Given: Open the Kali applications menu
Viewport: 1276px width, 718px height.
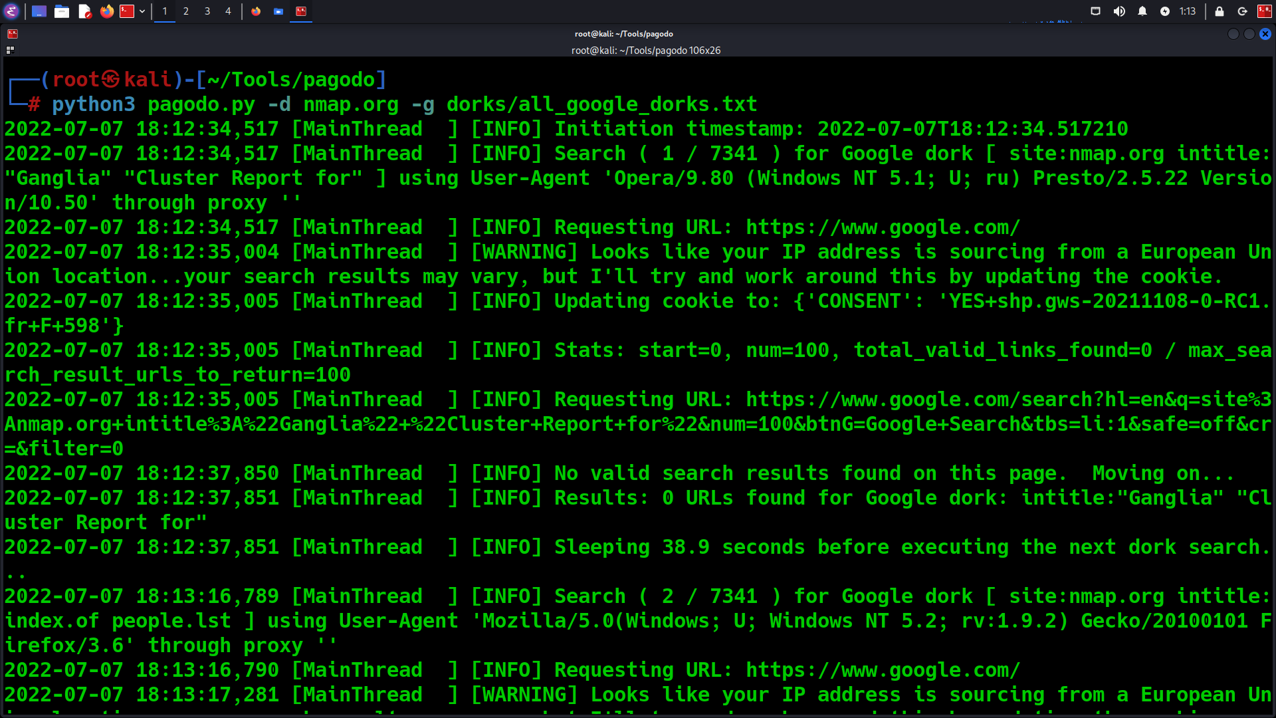Looking at the screenshot, I should click(x=11, y=11).
